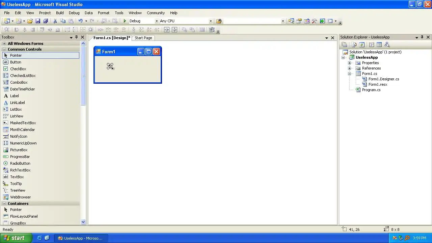432x243 pixels.
Task: Open the Toolbox icon with hammer and wrench
Action: [314, 21]
